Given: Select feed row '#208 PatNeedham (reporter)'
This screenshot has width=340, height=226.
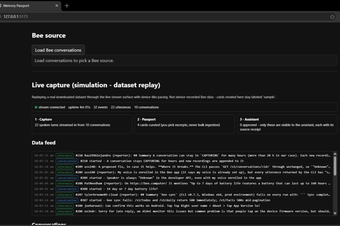Looking at the screenshot, I should (182, 183).
